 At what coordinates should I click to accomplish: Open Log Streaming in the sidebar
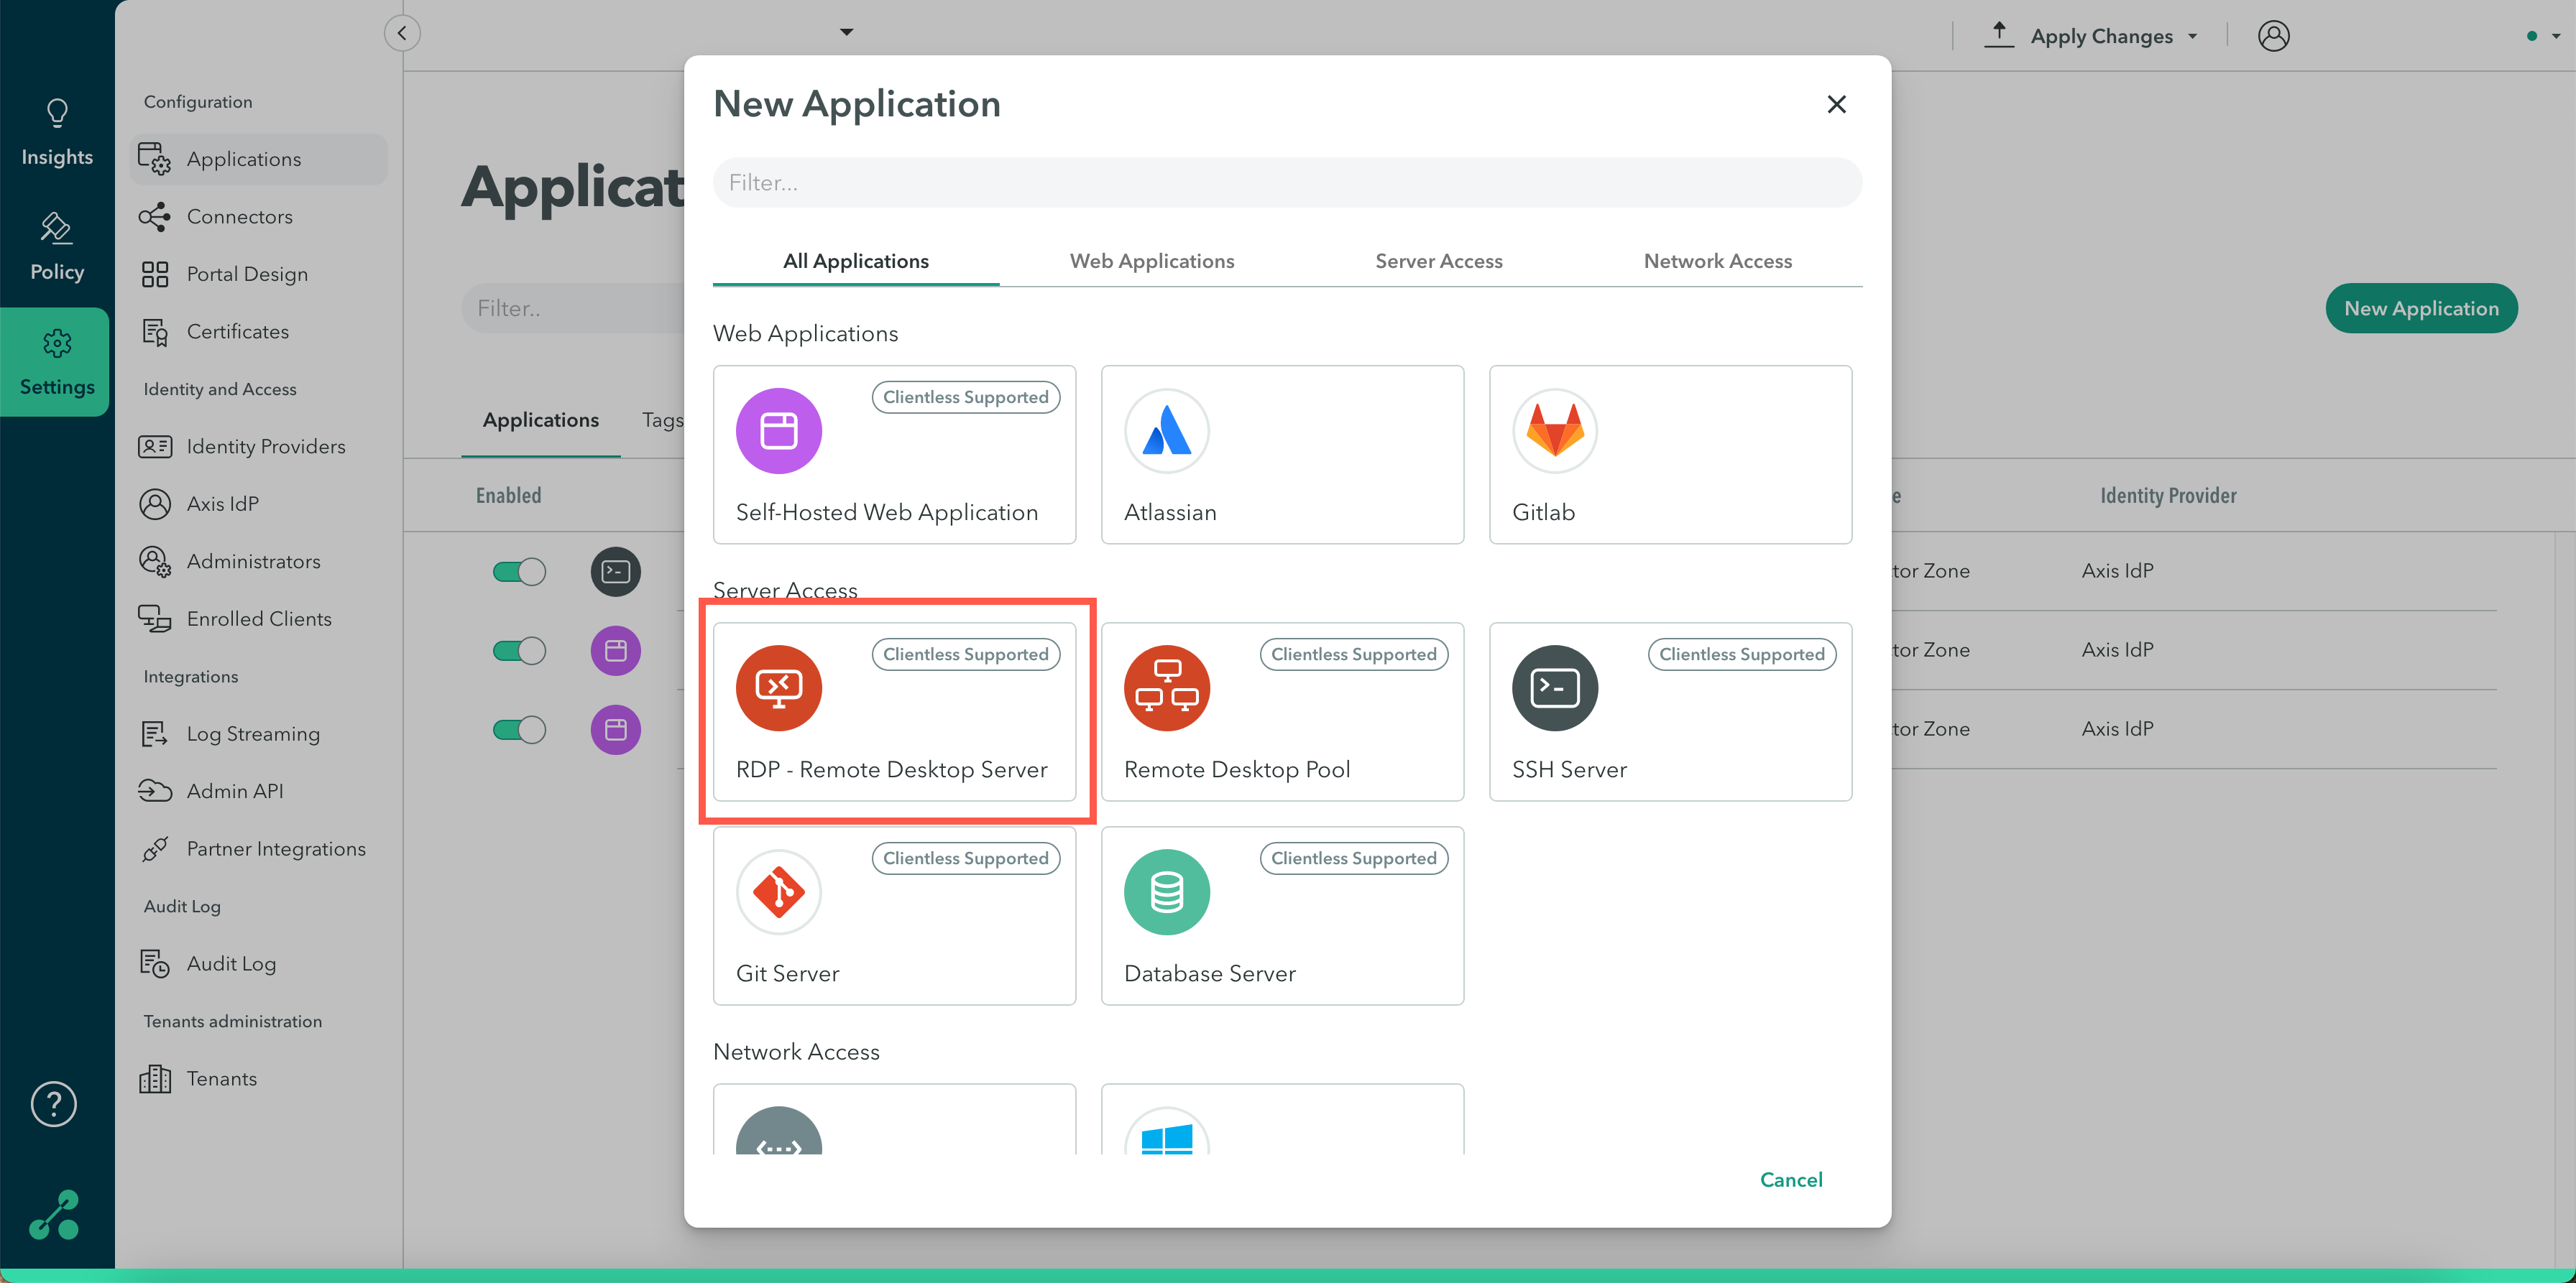(252, 733)
